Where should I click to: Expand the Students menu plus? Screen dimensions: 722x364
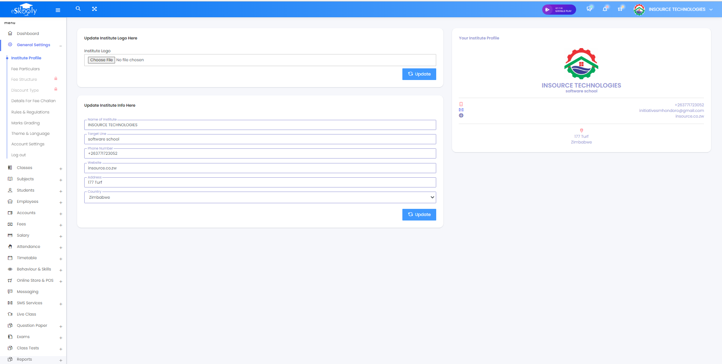61,191
